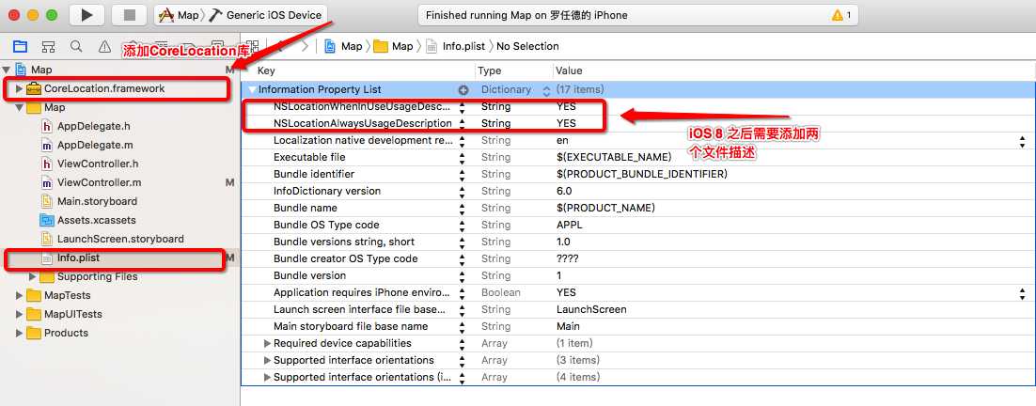The image size is (1036, 406).
Task: Select AppDelegate.h in the file navigator
Action: [x=94, y=126]
